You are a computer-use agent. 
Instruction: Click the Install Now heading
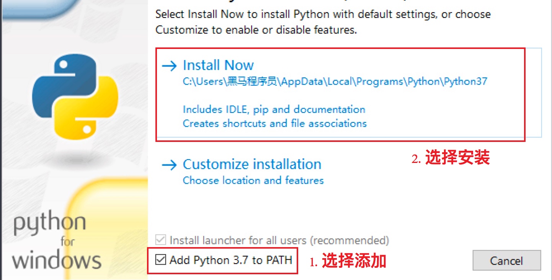tap(218, 65)
